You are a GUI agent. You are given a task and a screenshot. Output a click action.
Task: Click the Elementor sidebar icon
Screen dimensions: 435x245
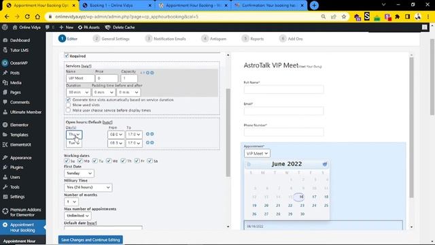(x=5, y=125)
